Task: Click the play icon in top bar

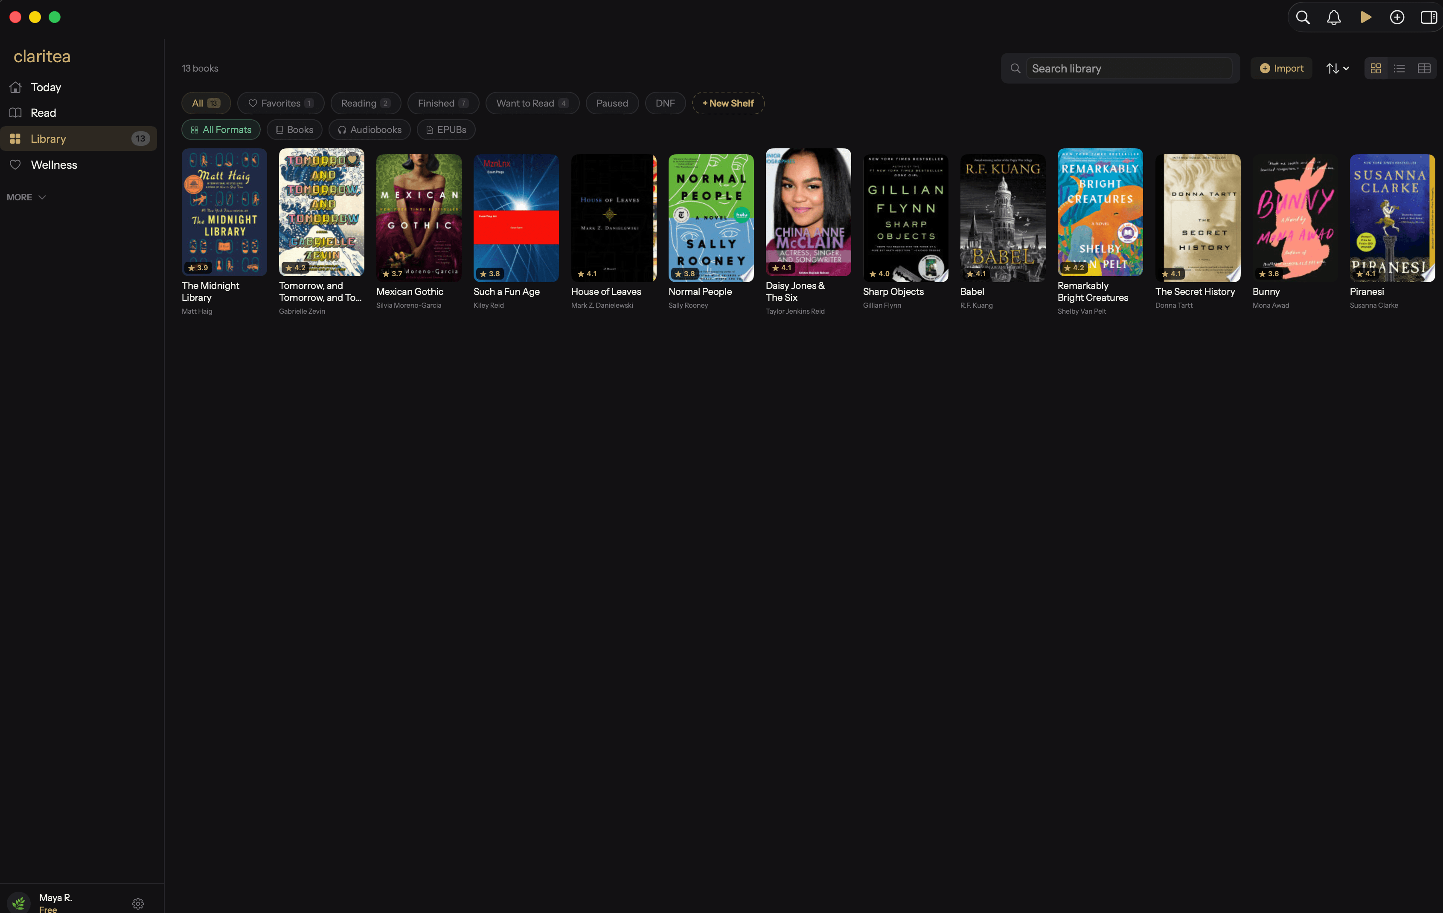Action: [x=1366, y=17]
